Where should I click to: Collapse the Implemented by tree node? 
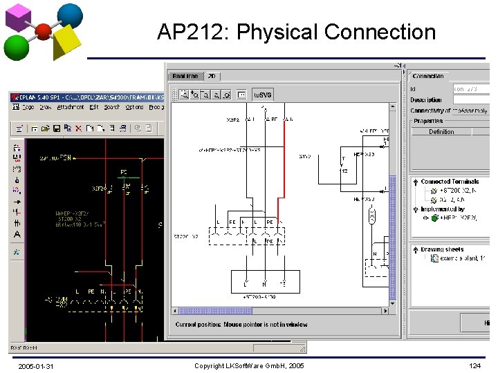tap(416, 209)
